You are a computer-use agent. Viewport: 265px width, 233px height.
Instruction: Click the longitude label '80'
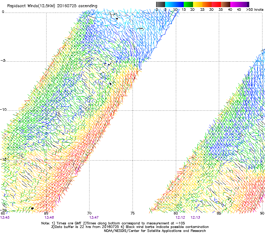point(175,213)
